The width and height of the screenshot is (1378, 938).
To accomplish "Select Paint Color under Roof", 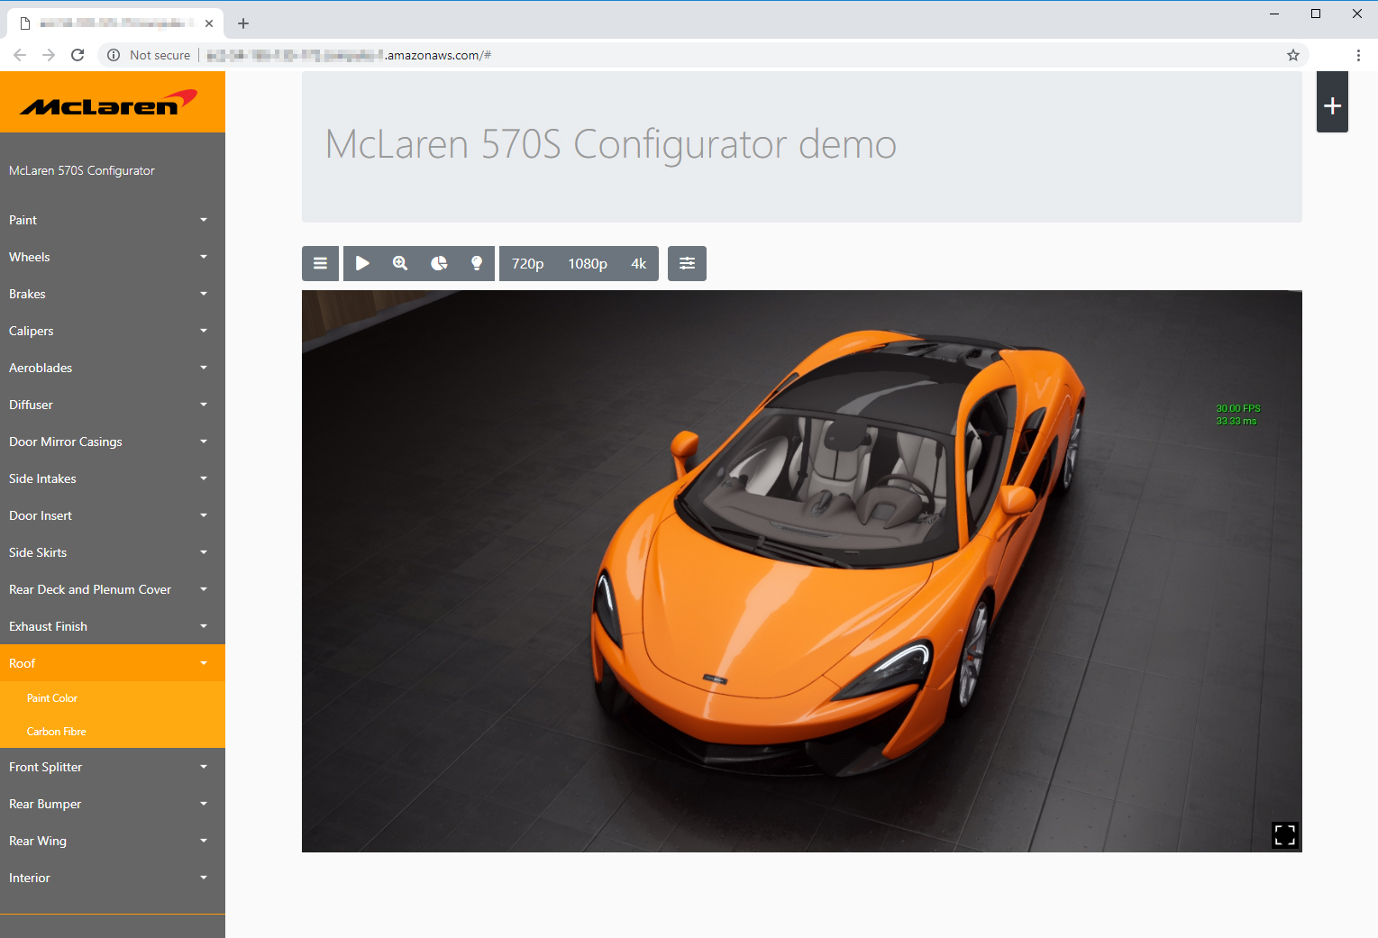I will (52, 698).
